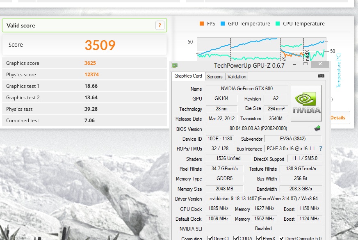The width and height of the screenshot is (358, 240).
Task: Click the screenshot camera icon in GPU-Z
Action: pos(321,76)
